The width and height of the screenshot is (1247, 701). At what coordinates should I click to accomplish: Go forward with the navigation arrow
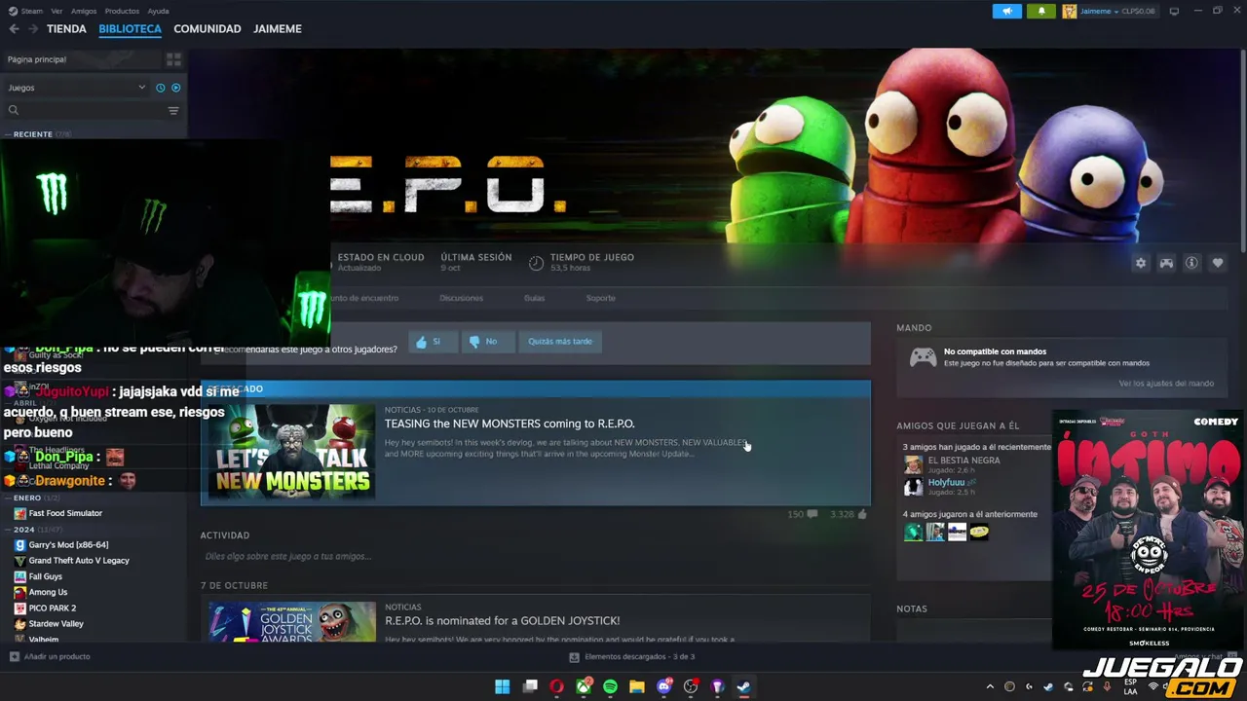click(33, 29)
